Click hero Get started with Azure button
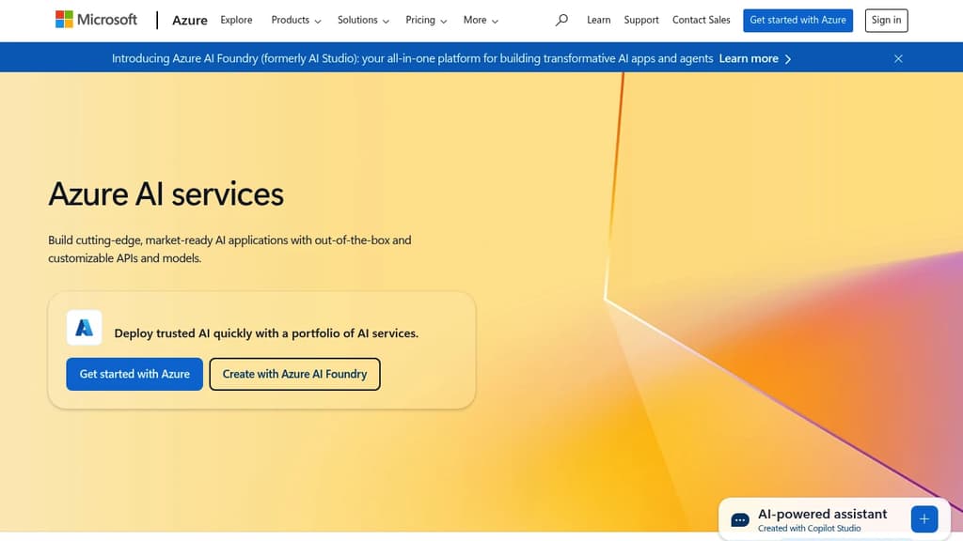 coord(134,374)
